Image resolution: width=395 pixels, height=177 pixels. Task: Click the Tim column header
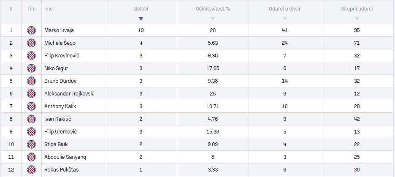click(32, 8)
